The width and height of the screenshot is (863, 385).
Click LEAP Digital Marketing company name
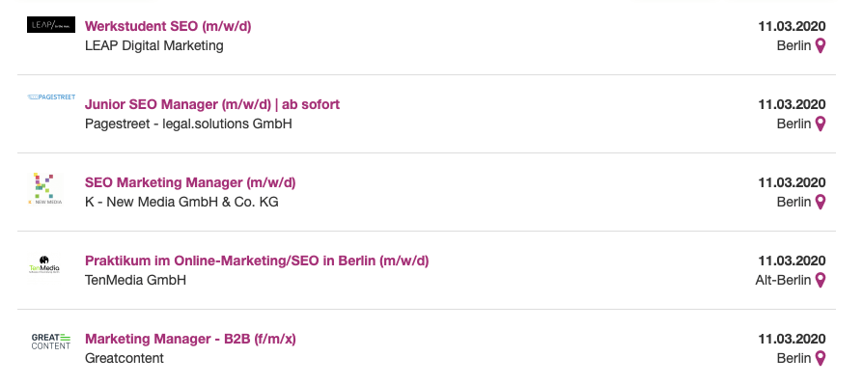click(x=154, y=45)
